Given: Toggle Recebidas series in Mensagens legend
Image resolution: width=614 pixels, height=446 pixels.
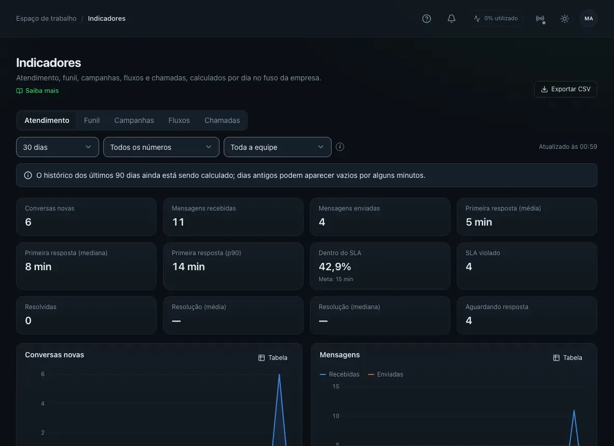Looking at the screenshot, I should click(x=339, y=374).
